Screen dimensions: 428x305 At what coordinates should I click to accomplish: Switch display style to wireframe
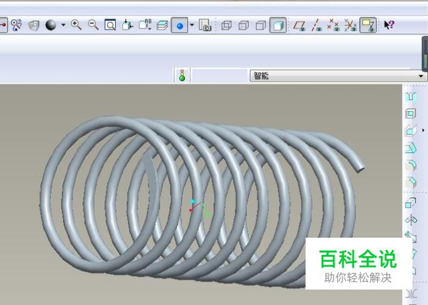[x=226, y=25]
